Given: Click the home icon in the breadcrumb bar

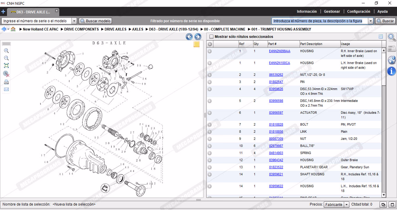Looking at the screenshot, I should click(13, 29).
